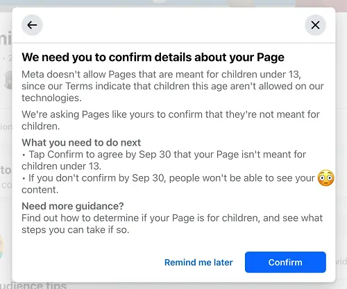Choose Remind me later

coord(198,263)
